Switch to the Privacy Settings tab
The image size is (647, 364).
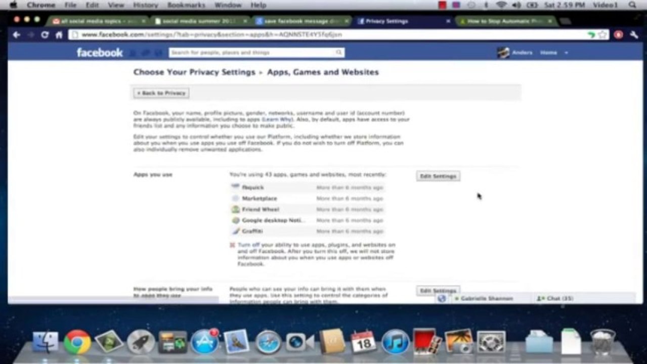(403, 21)
